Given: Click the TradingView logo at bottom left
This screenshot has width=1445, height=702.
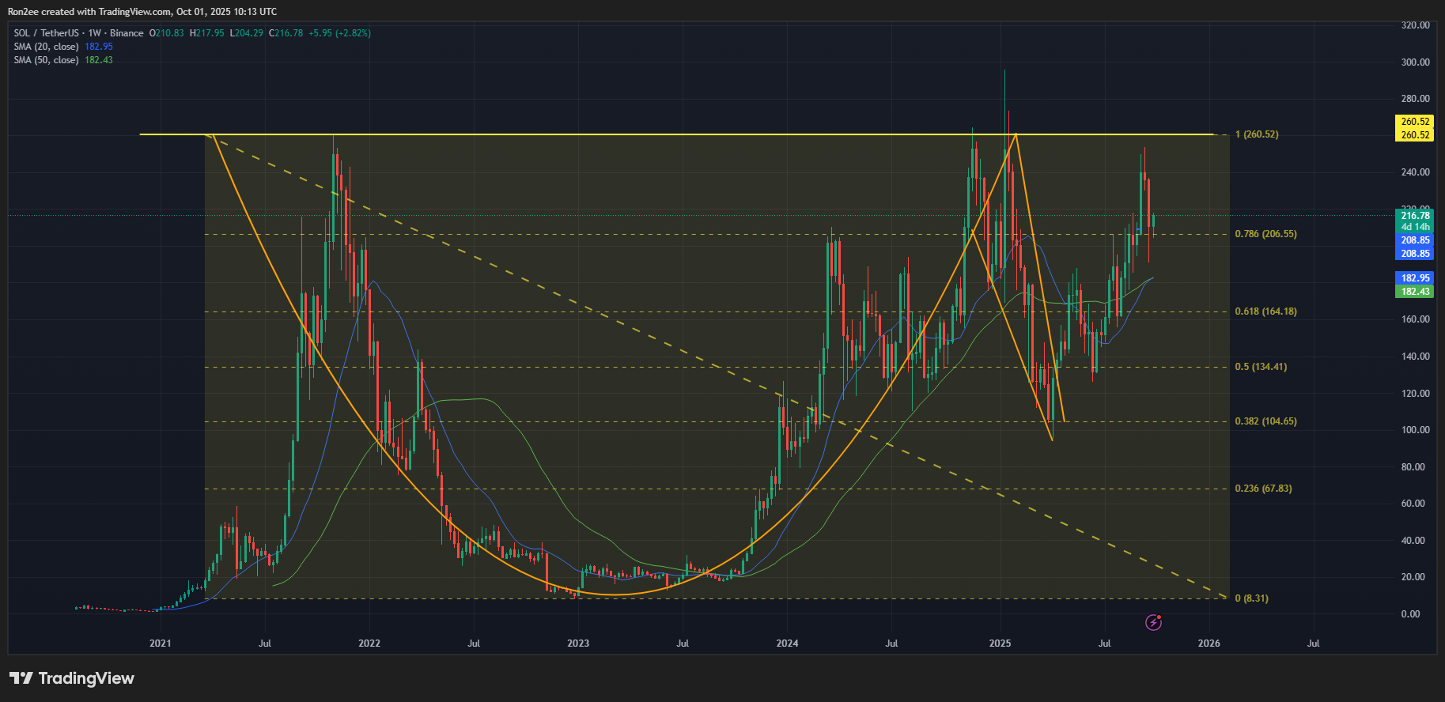Looking at the screenshot, I should tap(72, 678).
